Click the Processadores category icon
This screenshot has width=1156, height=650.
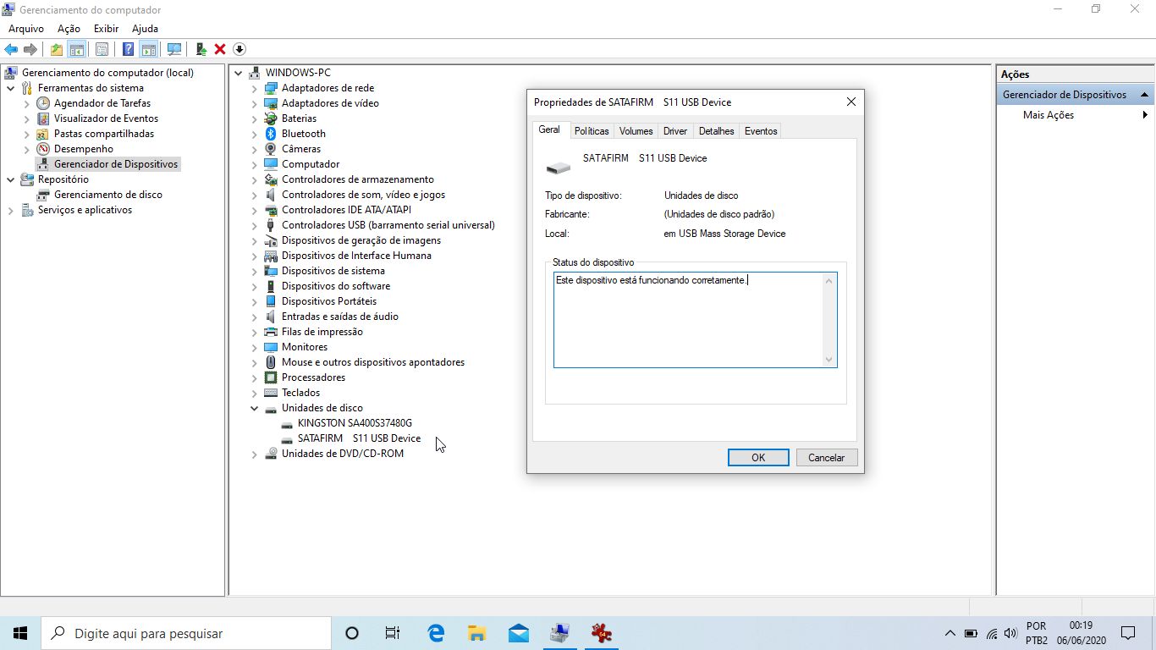pos(271,377)
